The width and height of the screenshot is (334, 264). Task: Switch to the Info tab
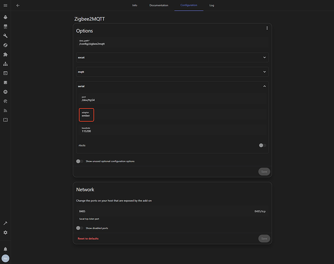[x=135, y=5]
